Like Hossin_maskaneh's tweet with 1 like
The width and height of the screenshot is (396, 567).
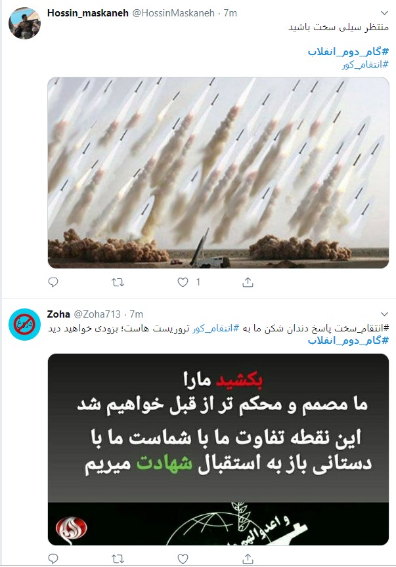tap(183, 282)
